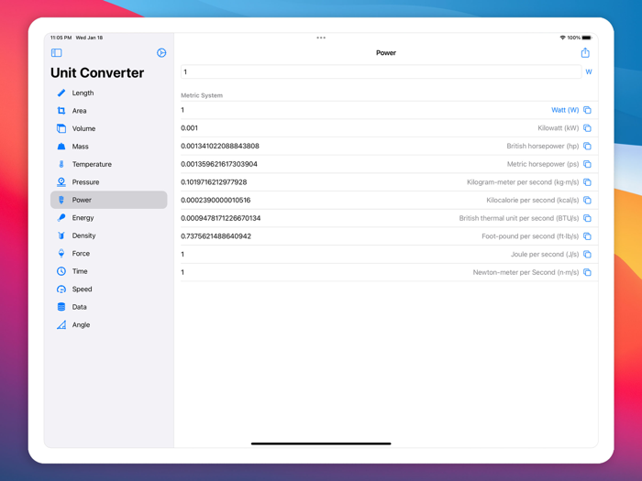Copy the Kilogram-meter per second value

pos(588,182)
